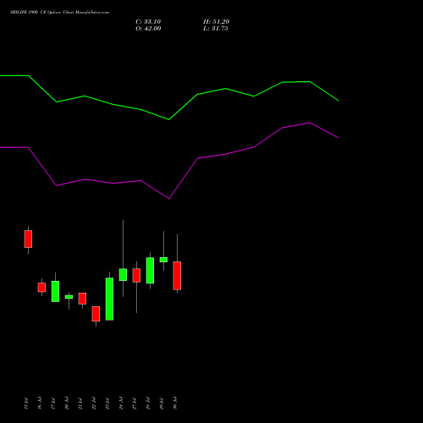Viewport: 423px width, 423px height.
Task: Click the lowest red candlestick for 22 Jul
Action: pos(96,314)
